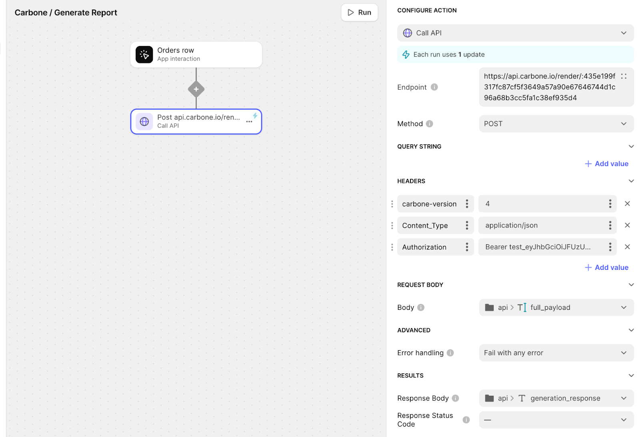Click the Method info icon

point(430,124)
